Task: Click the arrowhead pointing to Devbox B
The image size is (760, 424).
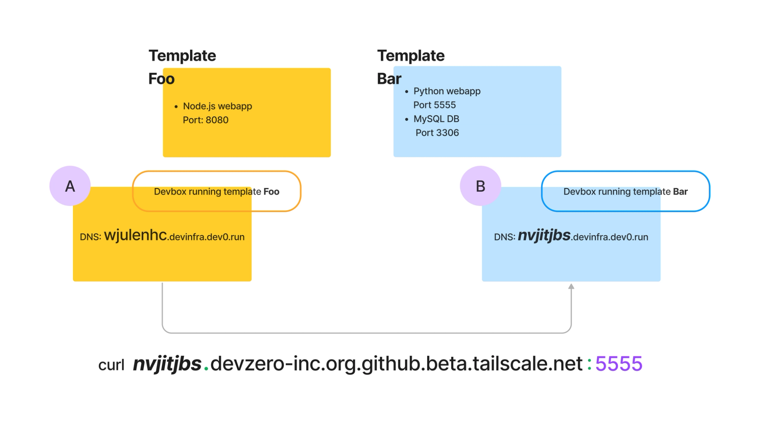Action: click(x=571, y=287)
